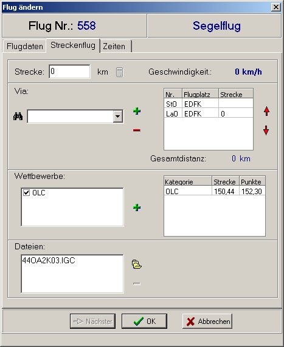Click the gray minus icon to remove file
The image size is (284, 347).
pyautogui.click(x=137, y=283)
